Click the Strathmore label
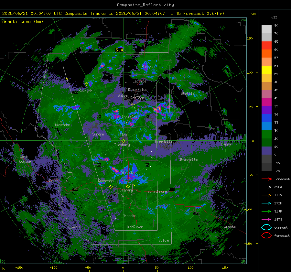Viewport: 291px width, 272px height. (157, 191)
